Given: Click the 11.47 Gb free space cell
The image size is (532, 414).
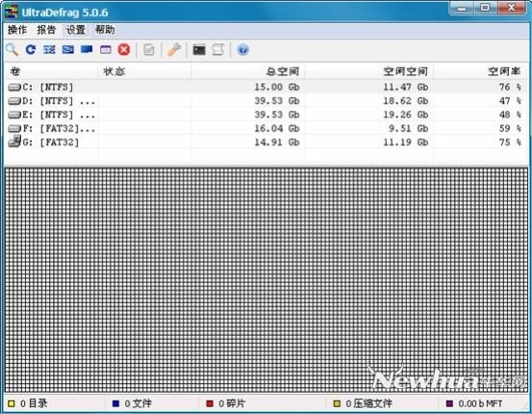Looking at the screenshot, I should (x=405, y=88).
